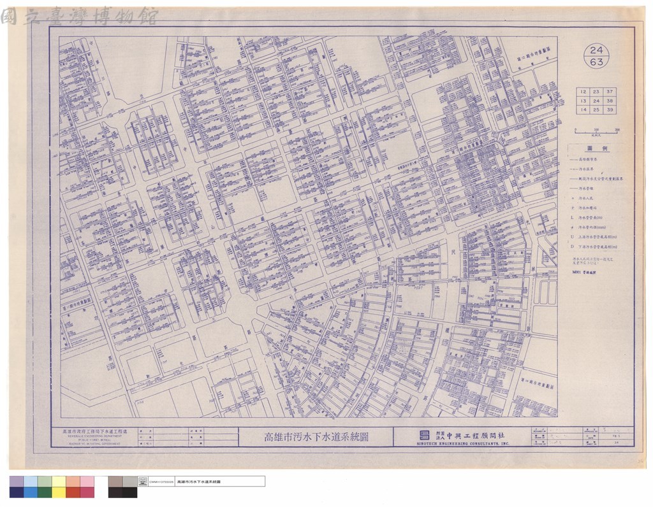Click index grid cell 13
The height and width of the screenshot is (507, 653).
pos(583,101)
